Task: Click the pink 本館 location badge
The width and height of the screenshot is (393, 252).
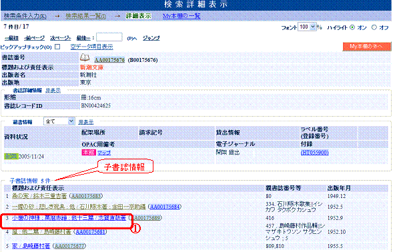Action: (89, 152)
